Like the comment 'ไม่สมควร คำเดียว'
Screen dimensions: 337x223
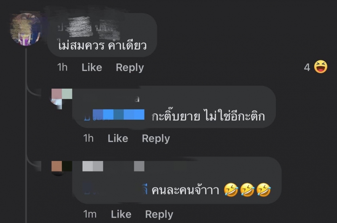92,67
